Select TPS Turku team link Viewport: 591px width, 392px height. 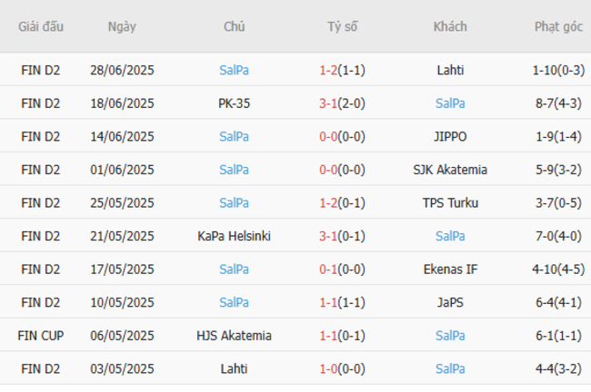click(450, 202)
